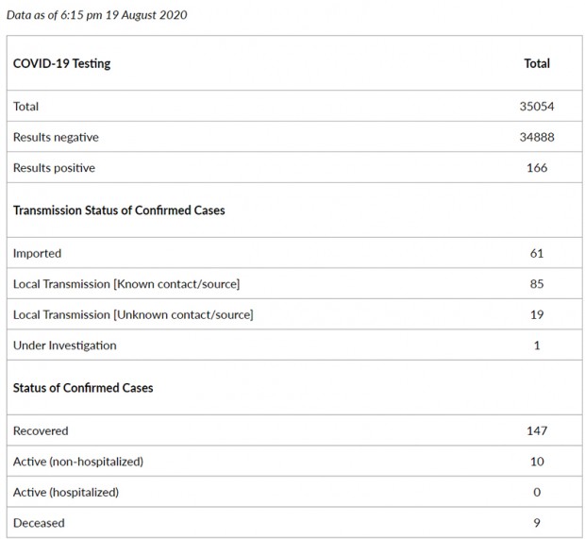Click the positive results value 166
The image size is (585, 539).
coord(536,168)
